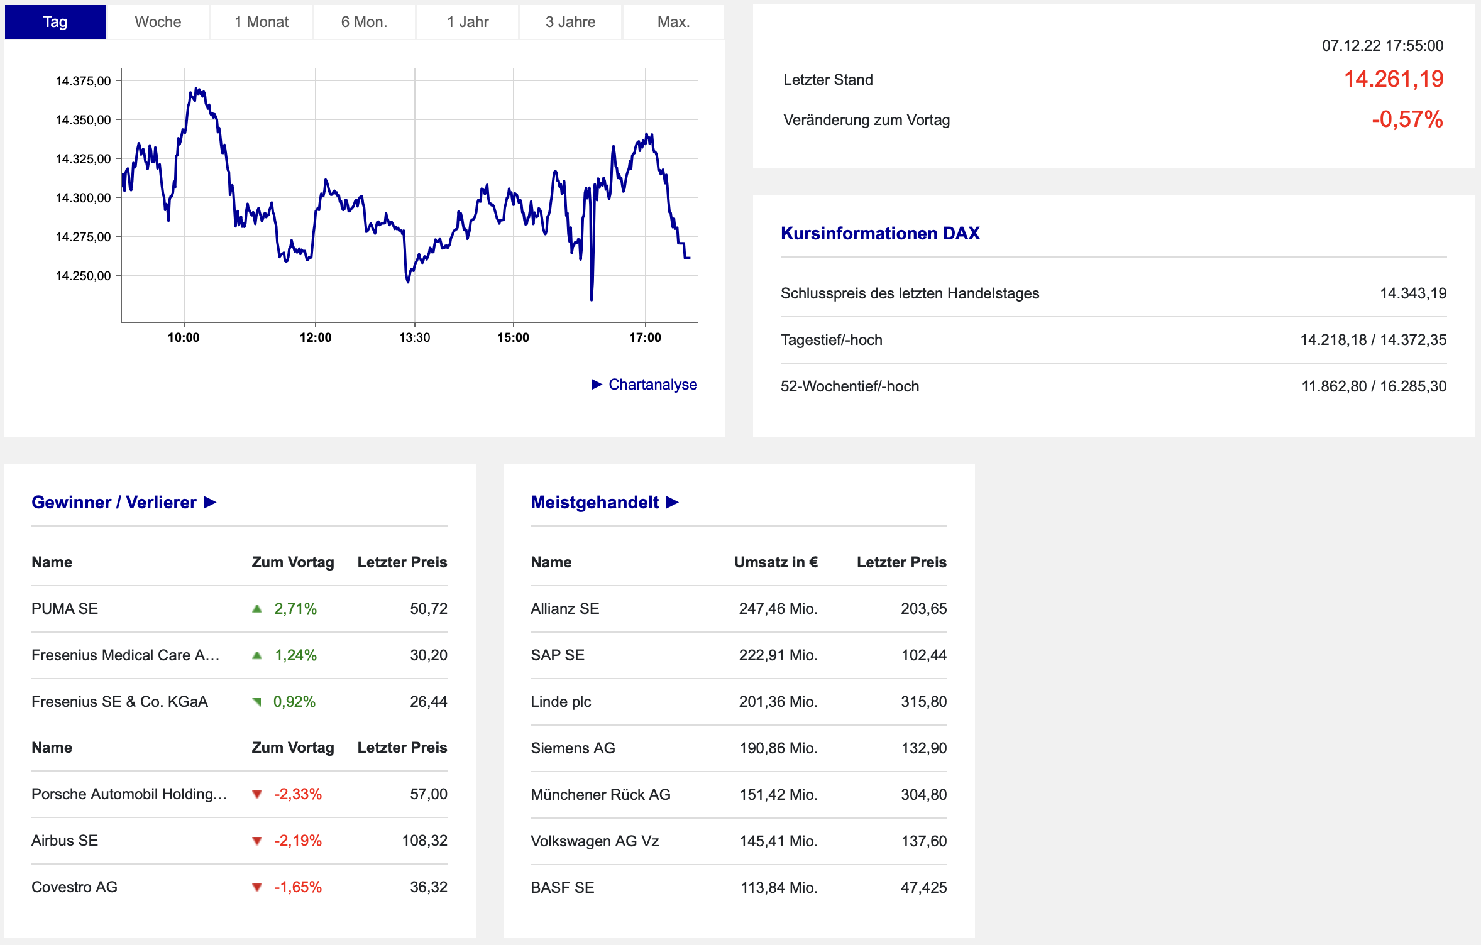This screenshot has width=1481, height=945.
Task: Click red down arrow beside Airbus SE
Action: [x=257, y=841]
